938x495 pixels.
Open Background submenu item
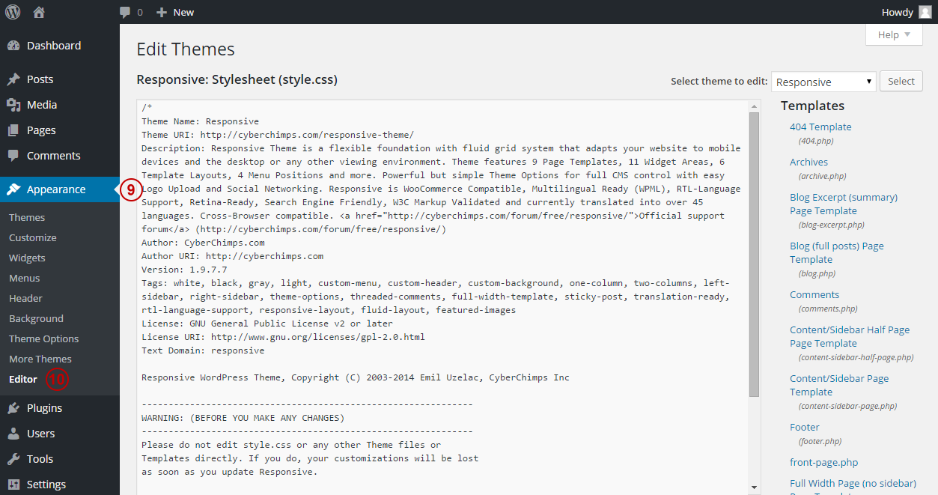(x=36, y=318)
